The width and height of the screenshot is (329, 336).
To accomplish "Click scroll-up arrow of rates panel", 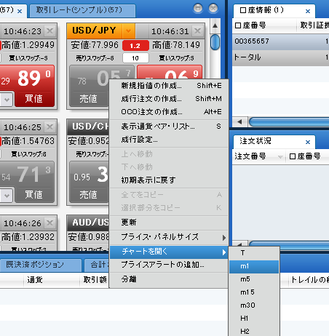I will 215,25.
